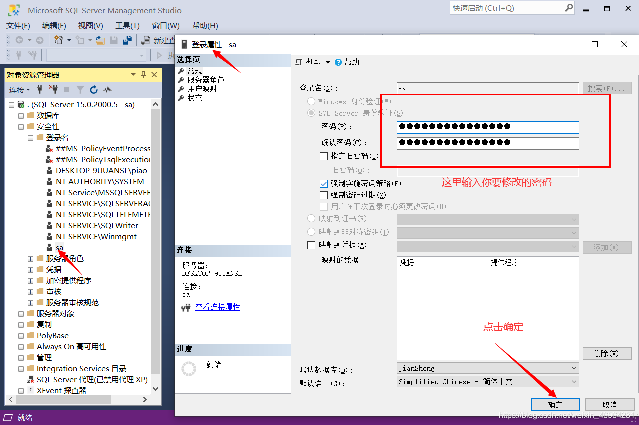Close the Object Explorer panel
Image resolution: width=639 pixels, height=425 pixels.
154,75
